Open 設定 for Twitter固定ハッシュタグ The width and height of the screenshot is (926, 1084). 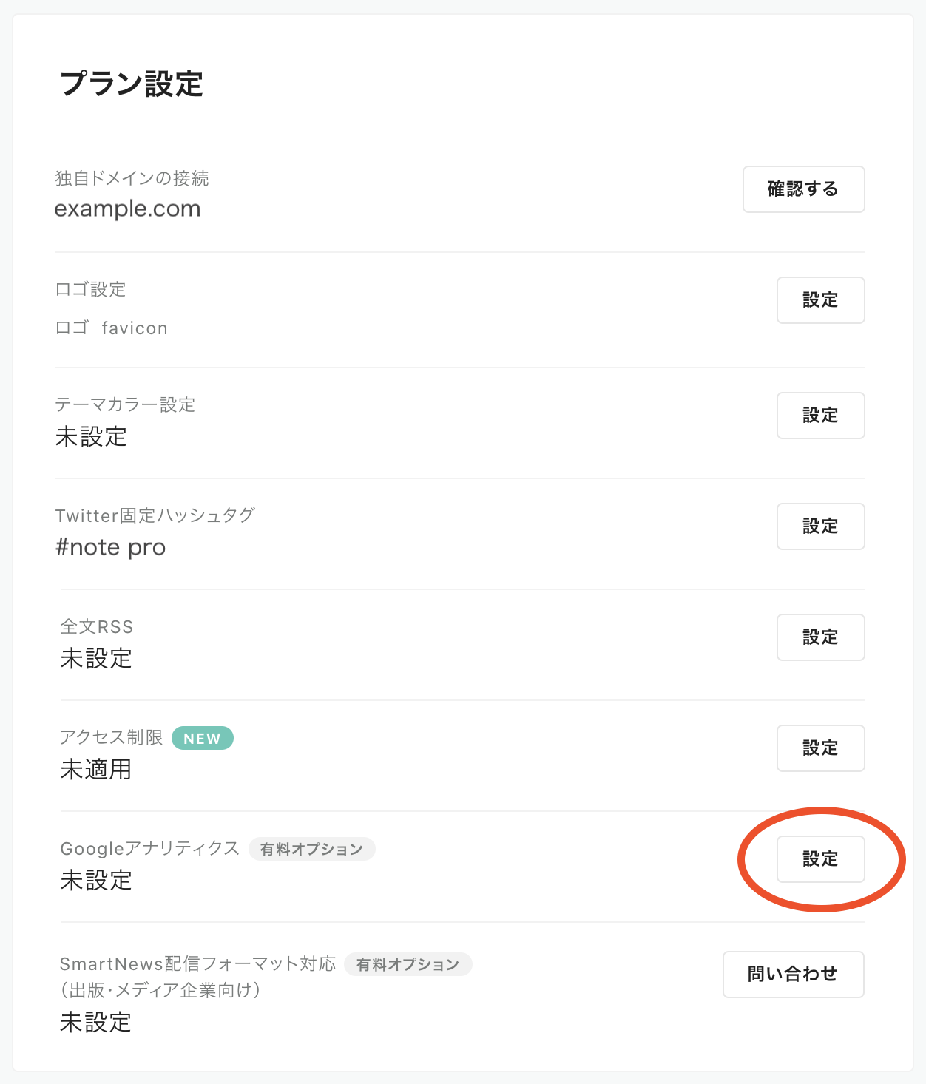820,526
